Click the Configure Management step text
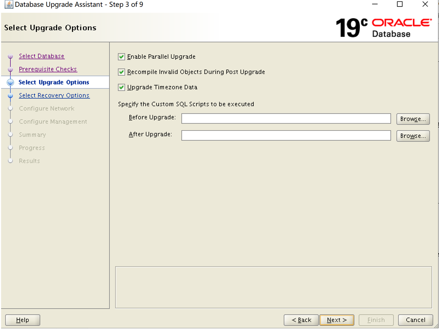Viewport: 439px width, 329px height. point(53,121)
